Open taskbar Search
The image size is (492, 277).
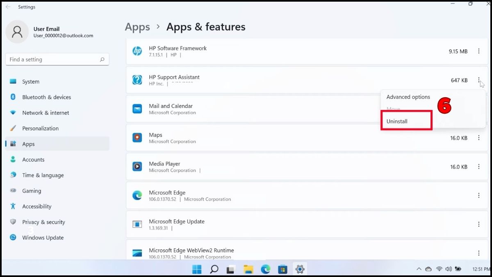click(214, 269)
